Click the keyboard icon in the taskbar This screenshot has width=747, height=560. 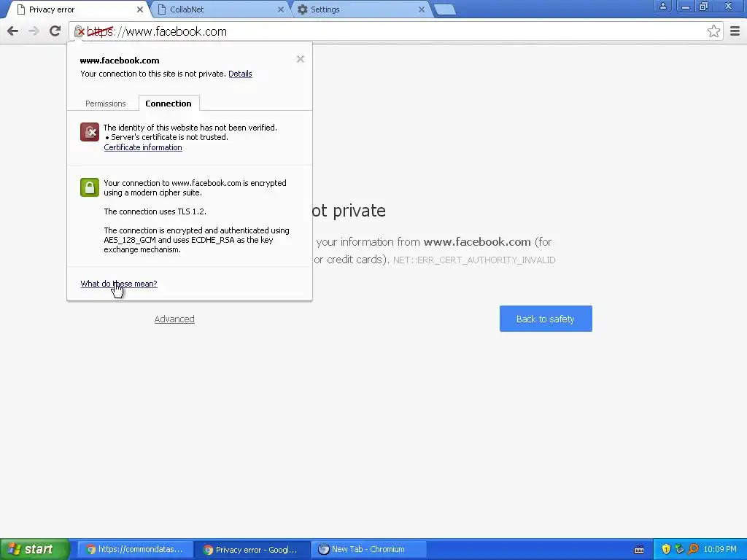pos(639,550)
